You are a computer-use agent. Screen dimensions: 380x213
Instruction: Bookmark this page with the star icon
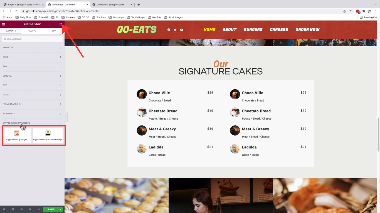(351, 11)
